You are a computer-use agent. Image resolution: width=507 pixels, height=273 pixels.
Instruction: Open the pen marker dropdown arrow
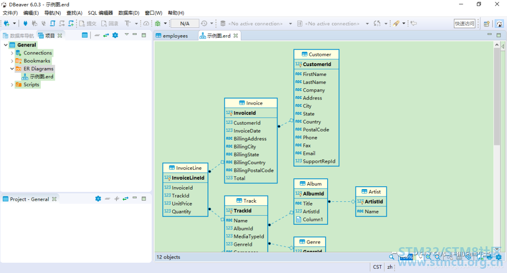(404, 23)
